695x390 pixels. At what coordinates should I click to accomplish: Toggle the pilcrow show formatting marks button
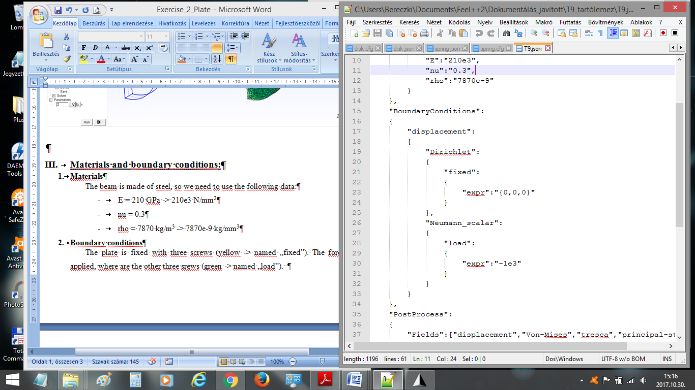pos(231,59)
